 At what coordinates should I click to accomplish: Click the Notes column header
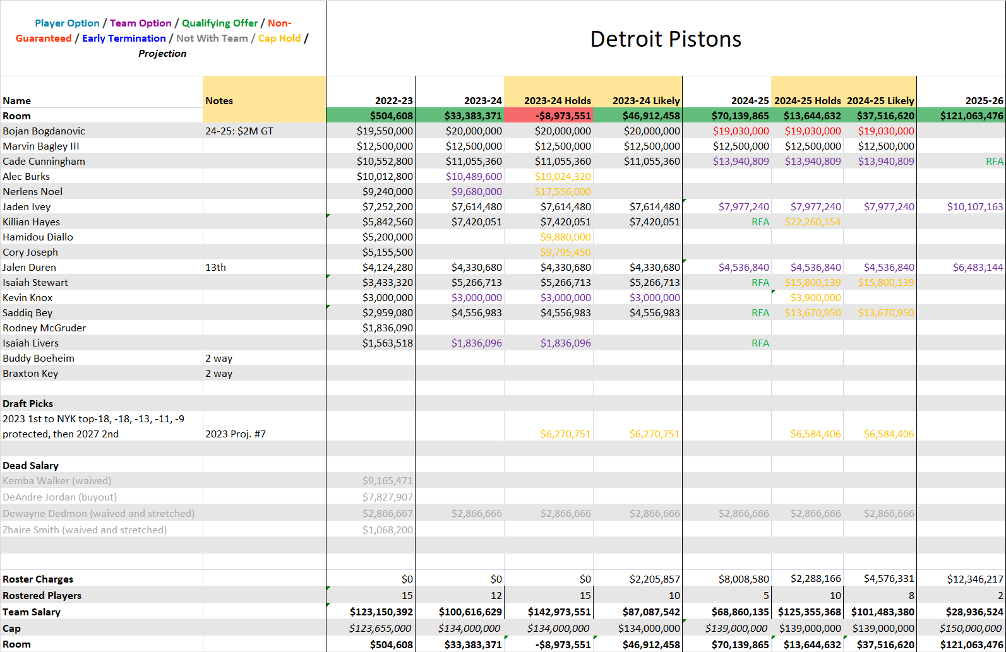click(x=219, y=100)
